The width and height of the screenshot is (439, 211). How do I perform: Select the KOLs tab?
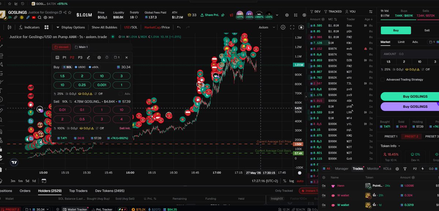[x=387, y=169]
